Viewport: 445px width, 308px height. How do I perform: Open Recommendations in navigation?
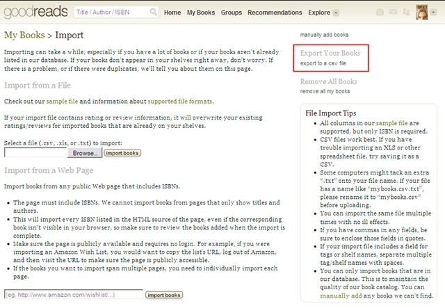[275, 13]
